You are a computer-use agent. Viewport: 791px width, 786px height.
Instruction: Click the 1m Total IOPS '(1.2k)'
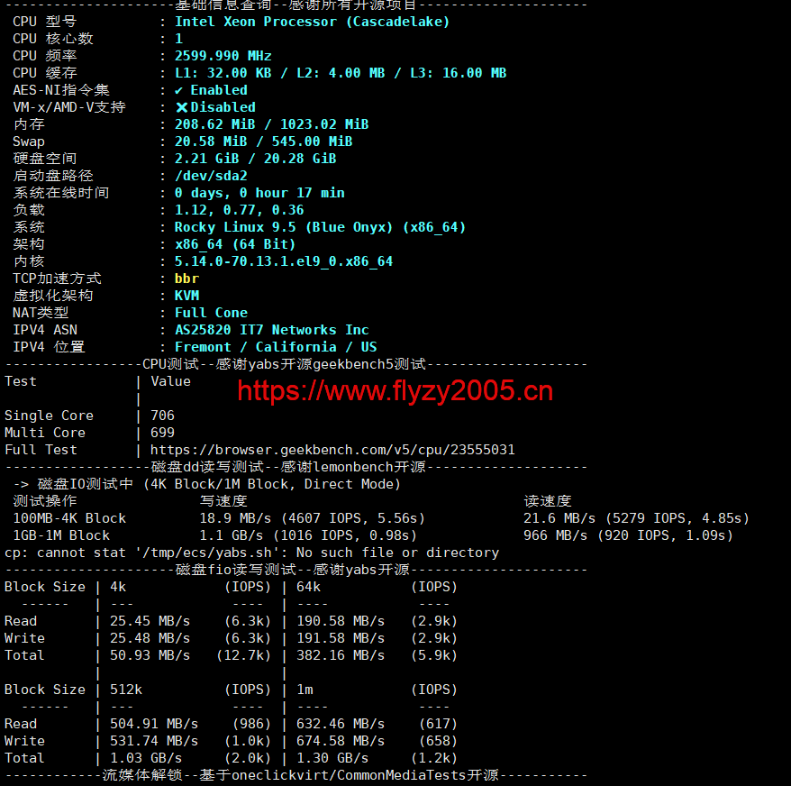click(x=434, y=758)
